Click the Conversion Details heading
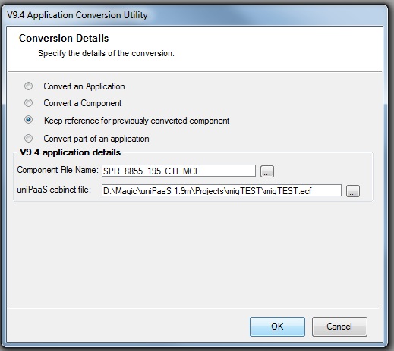The height and width of the screenshot is (351, 394). (64, 38)
